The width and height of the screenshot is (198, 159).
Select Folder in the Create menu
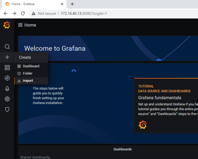point(31,73)
